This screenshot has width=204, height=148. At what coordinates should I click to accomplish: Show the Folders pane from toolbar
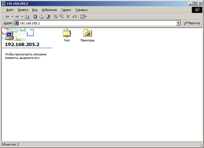point(41,16)
